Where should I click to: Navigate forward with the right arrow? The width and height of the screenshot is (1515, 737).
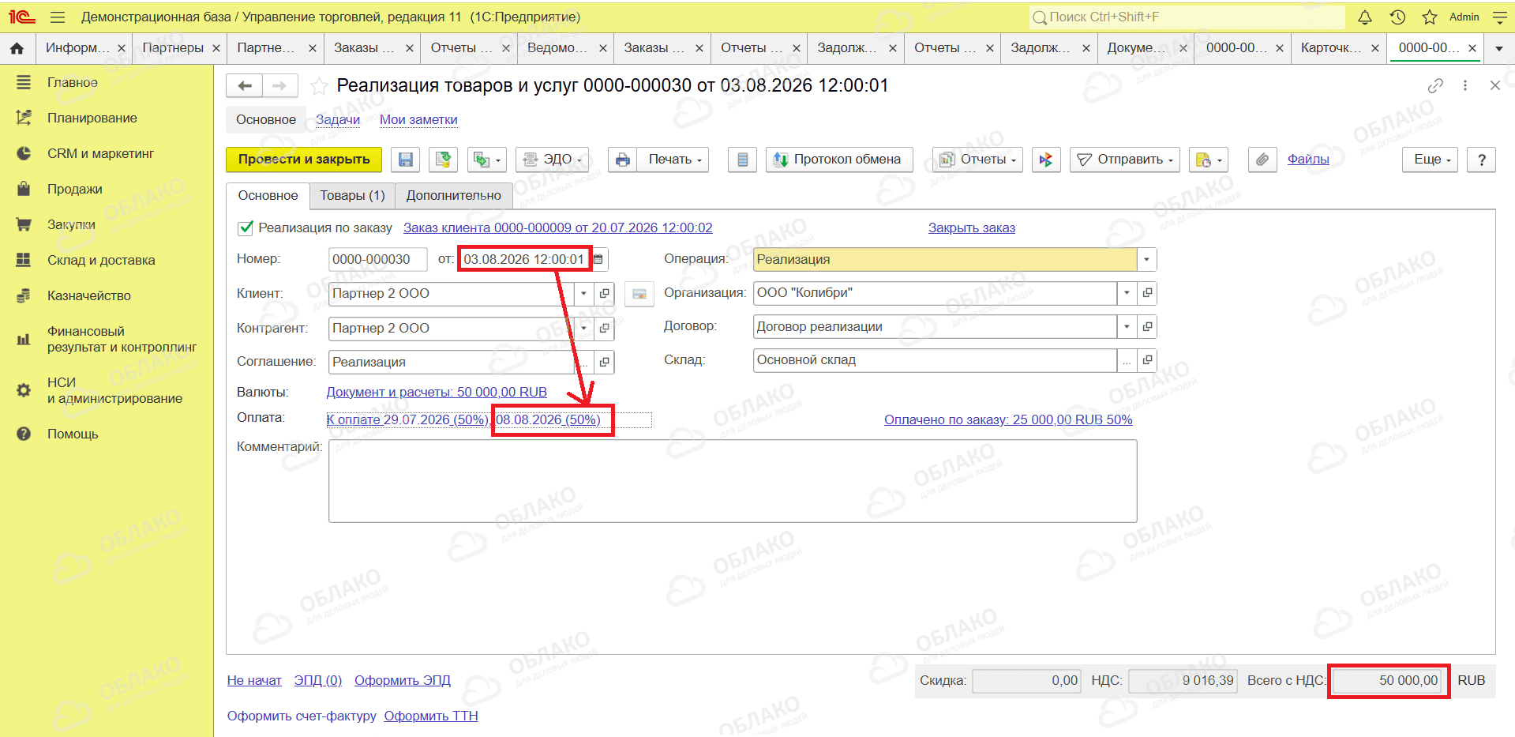pyautogui.click(x=279, y=85)
